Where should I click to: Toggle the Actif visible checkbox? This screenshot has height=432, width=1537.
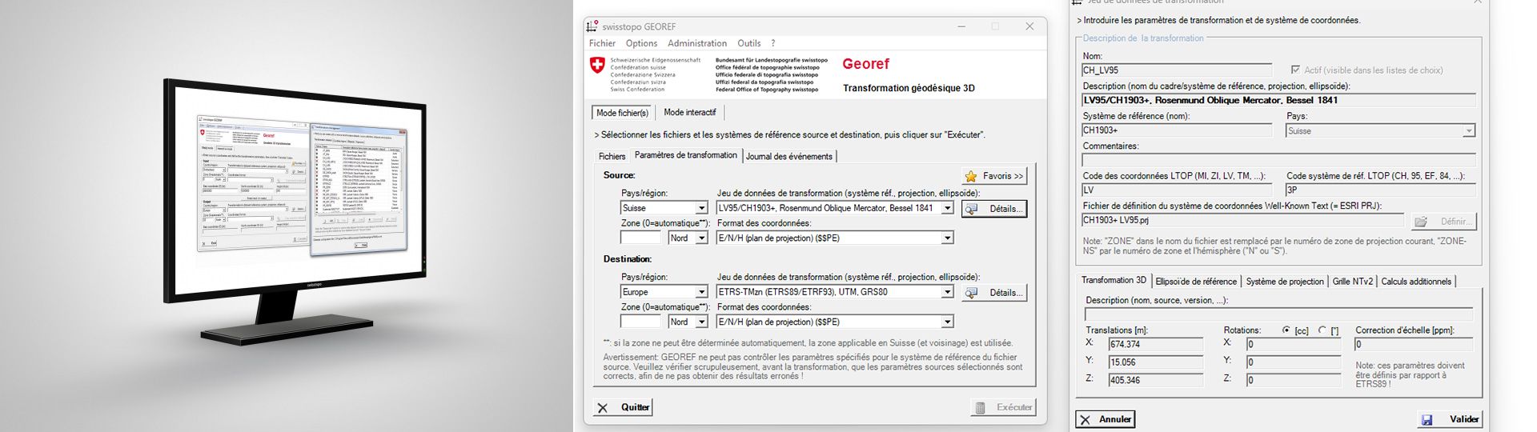pyautogui.click(x=1295, y=70)
